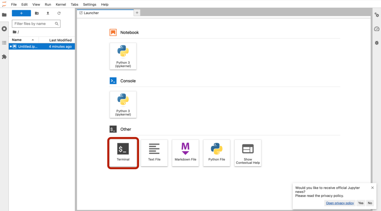This screenshot has width=381, height=211.
Task: Open a new Terminal
Action: [x=123, y=153]
